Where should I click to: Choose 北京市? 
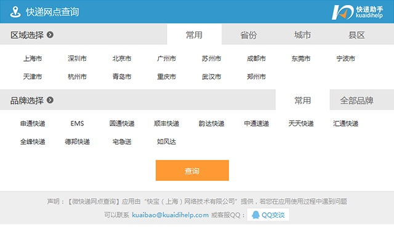pos(122,58)
